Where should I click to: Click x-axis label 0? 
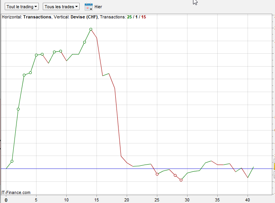click(6, 200)
